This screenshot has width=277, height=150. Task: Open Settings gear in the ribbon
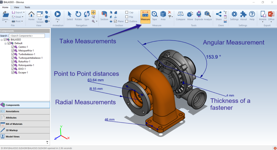[235, 14]
